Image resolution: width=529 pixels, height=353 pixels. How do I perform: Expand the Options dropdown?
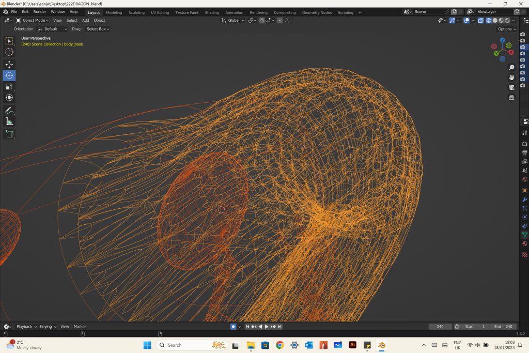[507, 29]
